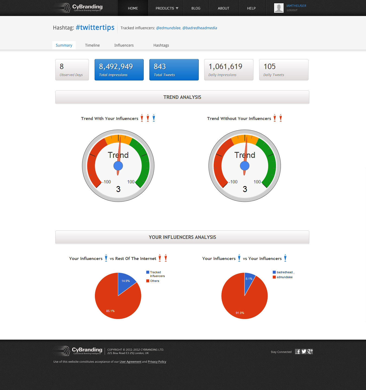
Task: Click the Facebook icon in footer
Action: point(298,352)
